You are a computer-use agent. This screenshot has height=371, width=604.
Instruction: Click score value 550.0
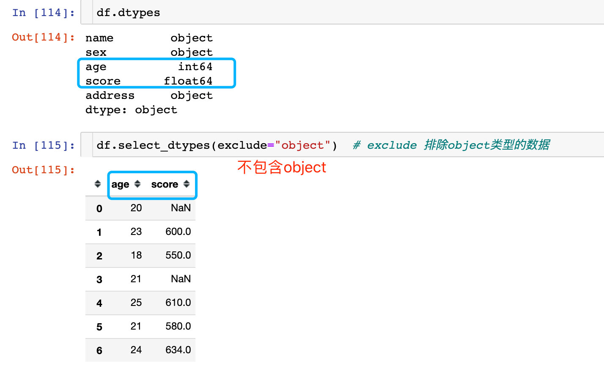click(178, 255)
